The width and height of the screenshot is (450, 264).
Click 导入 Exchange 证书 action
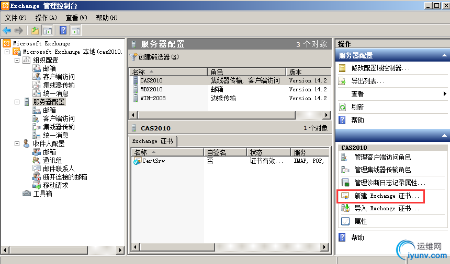[387, 208]
